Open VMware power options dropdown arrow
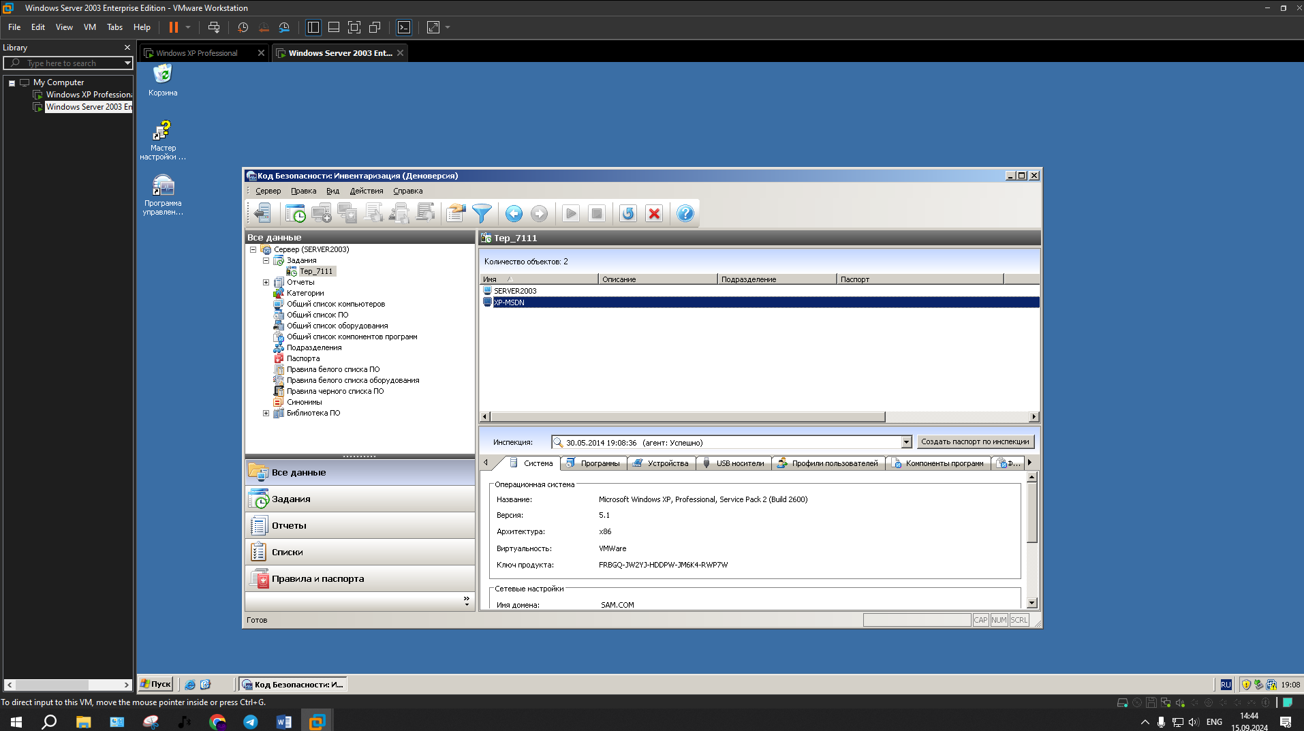 (188, 27)
